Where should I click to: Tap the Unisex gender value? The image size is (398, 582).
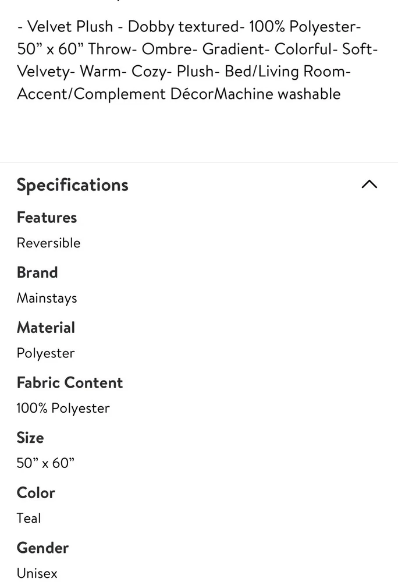[37, 573]
